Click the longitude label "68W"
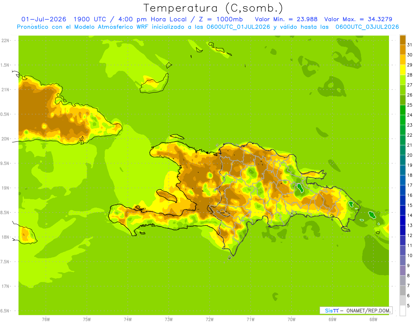 (373, 319)
